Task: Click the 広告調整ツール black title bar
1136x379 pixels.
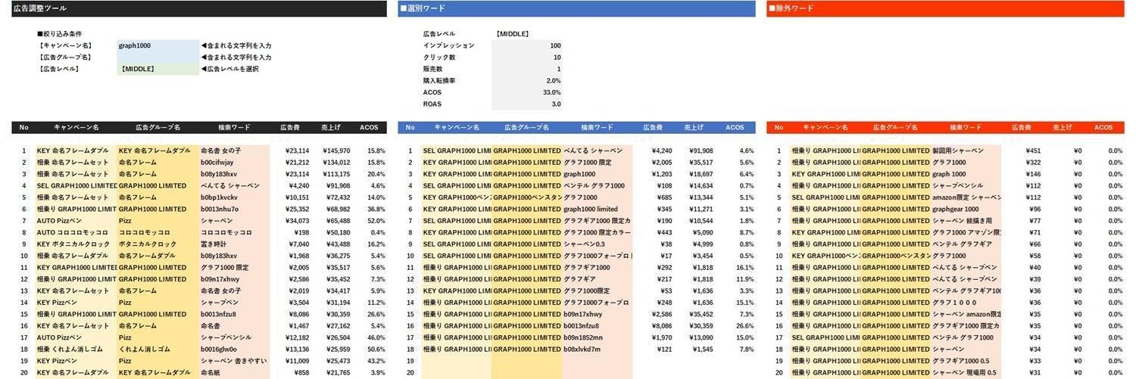Action: click(199, 8)
